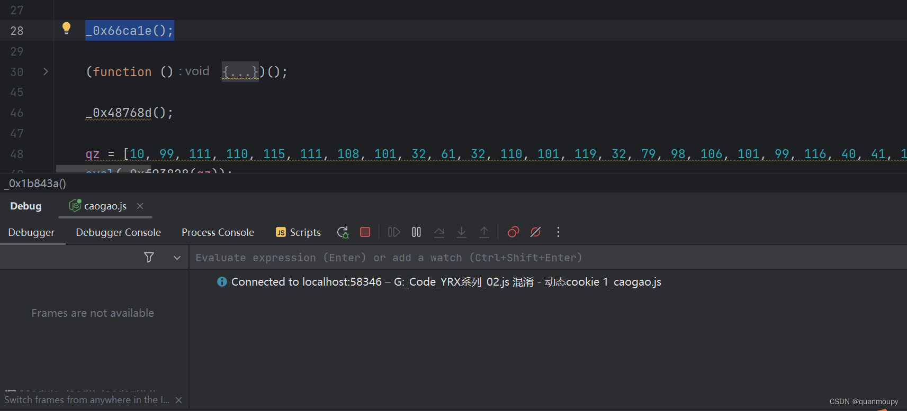Rerun the debug session
This screenshot has height=411, width=907.
click(x=343, y=232)
